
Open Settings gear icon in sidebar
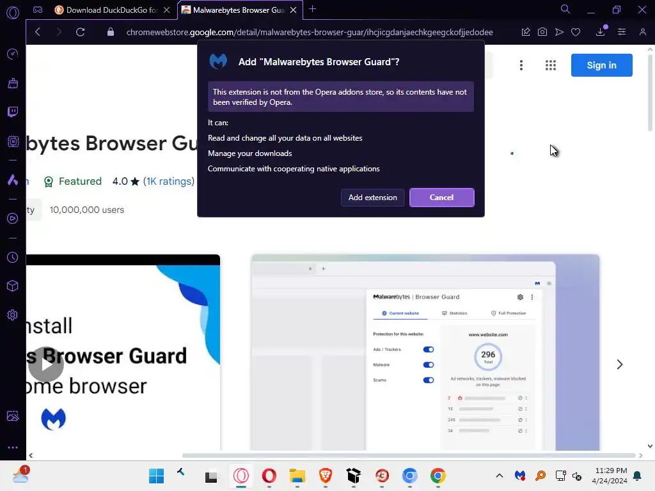13,315
